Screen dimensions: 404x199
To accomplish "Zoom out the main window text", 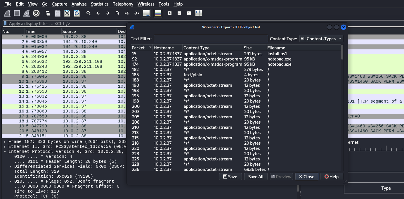I will click(x=179, y=13).
